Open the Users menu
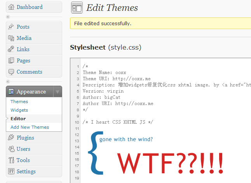Screen dimensions: 251x183 coord(23,149)
